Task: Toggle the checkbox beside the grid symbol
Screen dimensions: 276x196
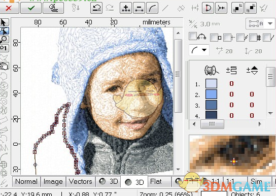Action: click(253, 38)
